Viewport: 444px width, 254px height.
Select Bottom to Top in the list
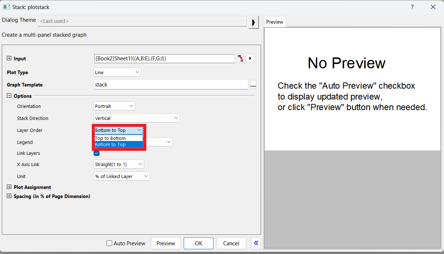pos(119,144)
